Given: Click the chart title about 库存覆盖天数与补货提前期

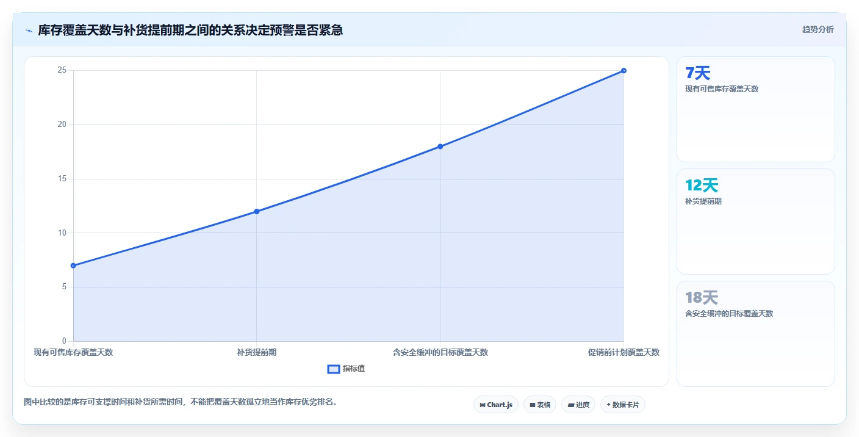Looking at the screenshot, I should click(x=190, y=30).
